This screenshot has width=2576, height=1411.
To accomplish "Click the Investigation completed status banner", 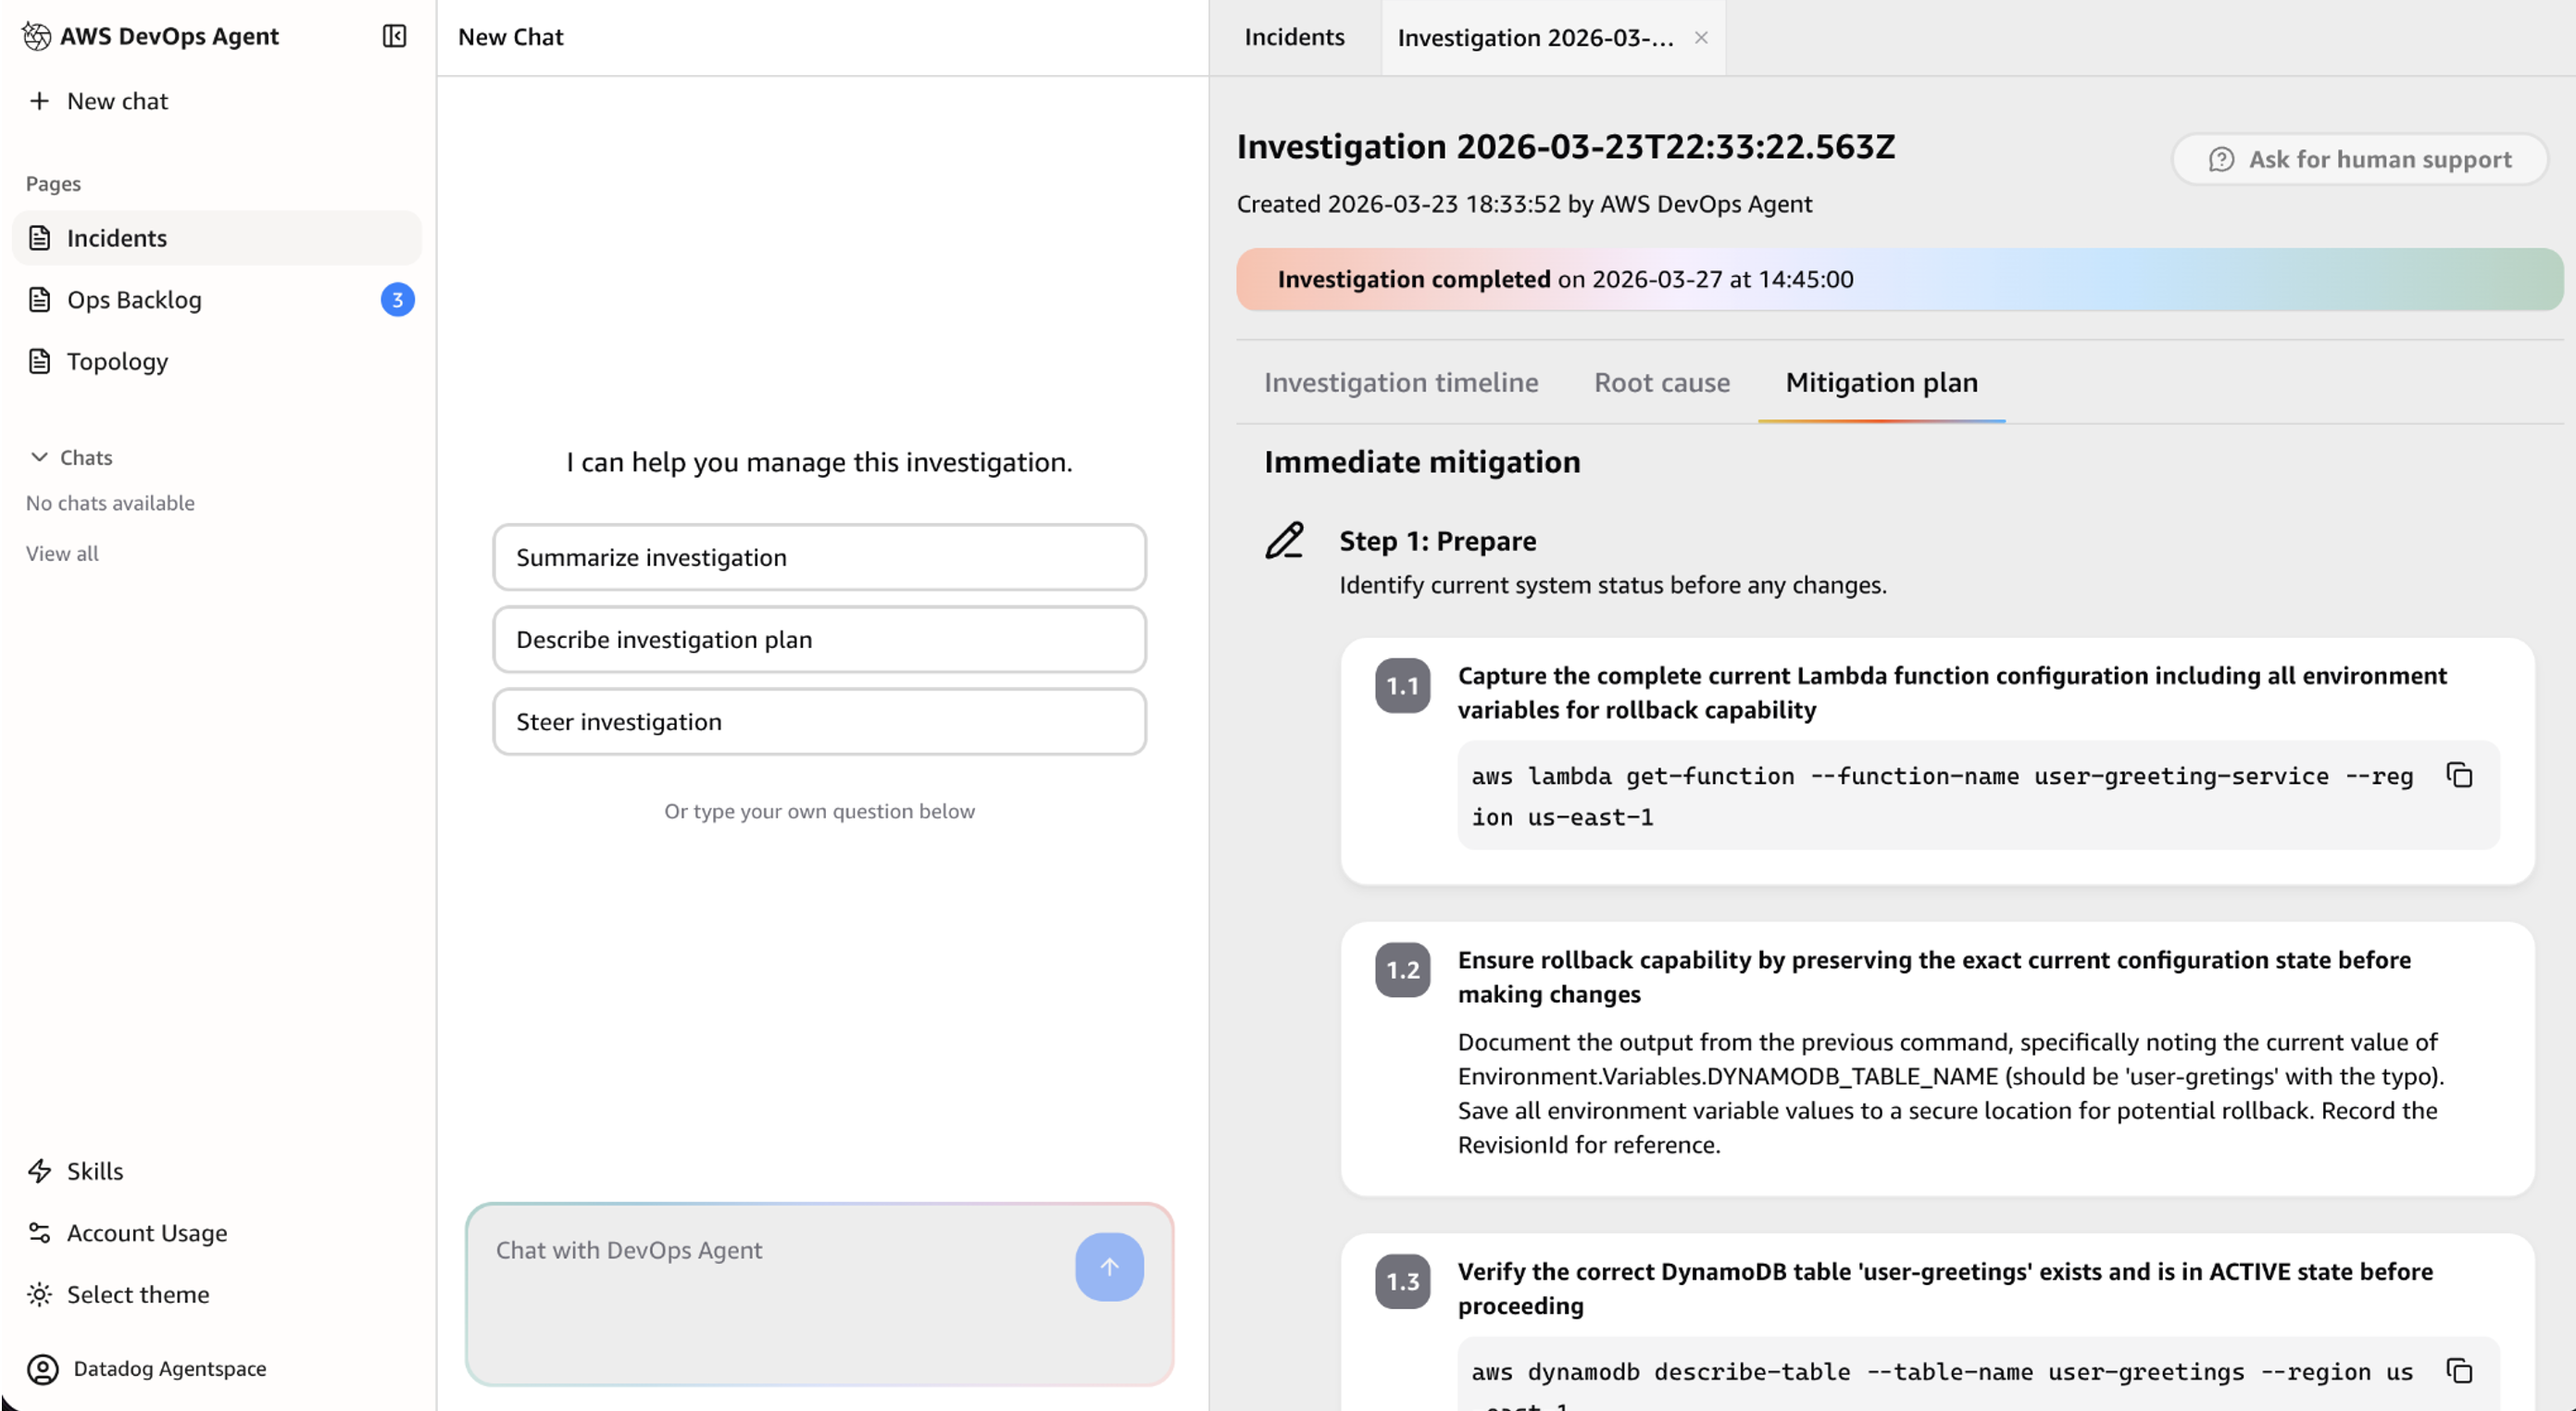I will point(1899,279).
